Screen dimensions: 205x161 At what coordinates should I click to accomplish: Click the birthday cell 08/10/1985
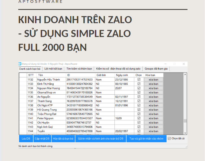pos(124,84)
